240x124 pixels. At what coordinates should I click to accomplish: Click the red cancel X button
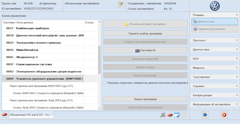click(224, 115)
